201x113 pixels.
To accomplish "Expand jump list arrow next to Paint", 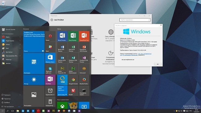I will point(20,48).
